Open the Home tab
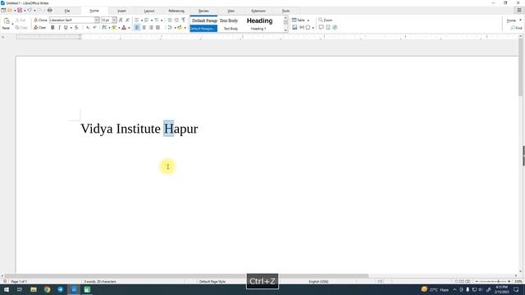The width and height of the screenshot is (525, 295). [x=94, y=11]
